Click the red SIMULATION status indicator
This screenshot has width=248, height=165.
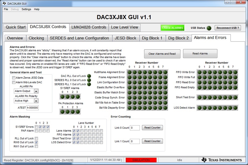coord(141,160)
